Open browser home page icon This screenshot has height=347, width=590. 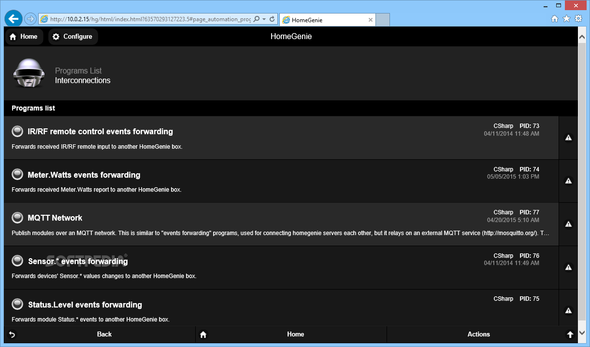[x=555, y=19]
